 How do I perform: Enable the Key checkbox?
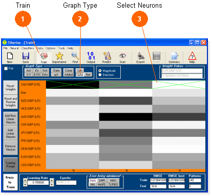(6, 68)
